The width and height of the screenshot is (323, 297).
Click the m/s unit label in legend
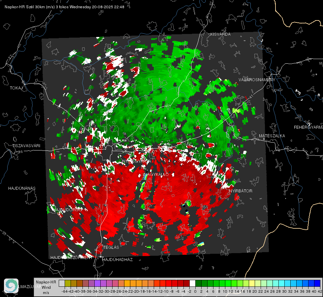pyautogui.click(x=46, y=293)
